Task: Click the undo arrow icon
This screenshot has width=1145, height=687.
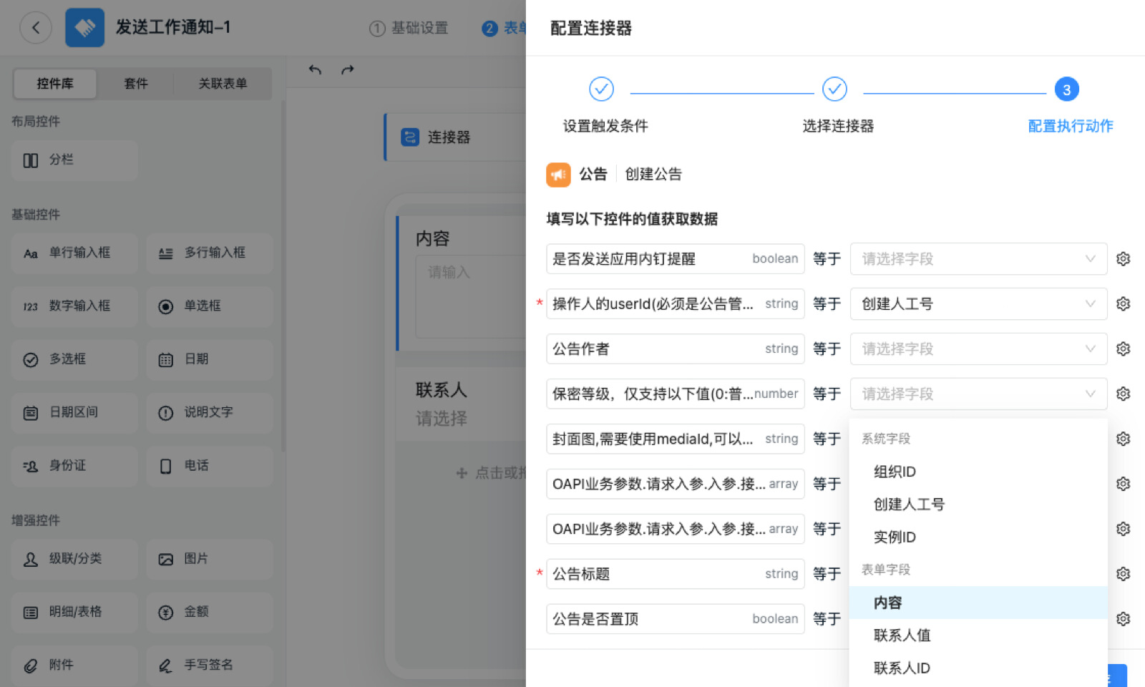Action: pyautogui.click(x=315, y=69)
